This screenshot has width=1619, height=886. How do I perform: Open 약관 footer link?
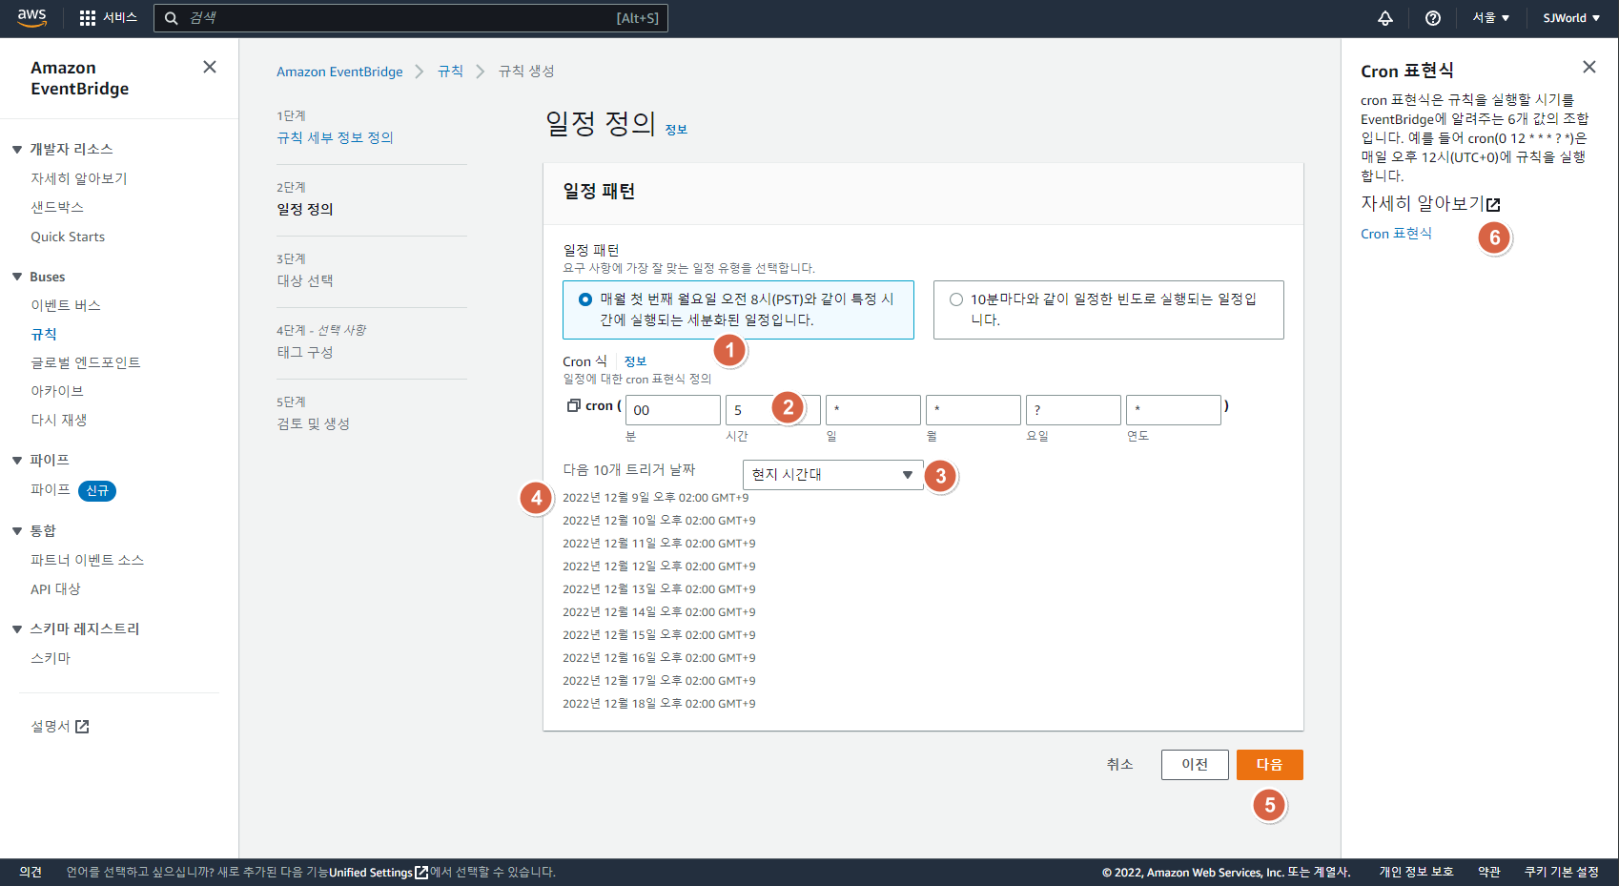1489,873
